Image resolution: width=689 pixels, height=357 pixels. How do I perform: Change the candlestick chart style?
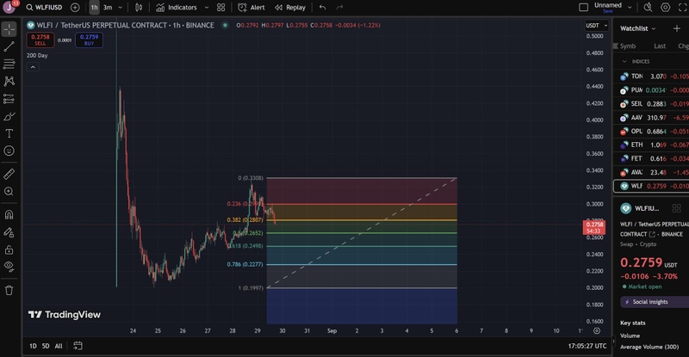139,8
